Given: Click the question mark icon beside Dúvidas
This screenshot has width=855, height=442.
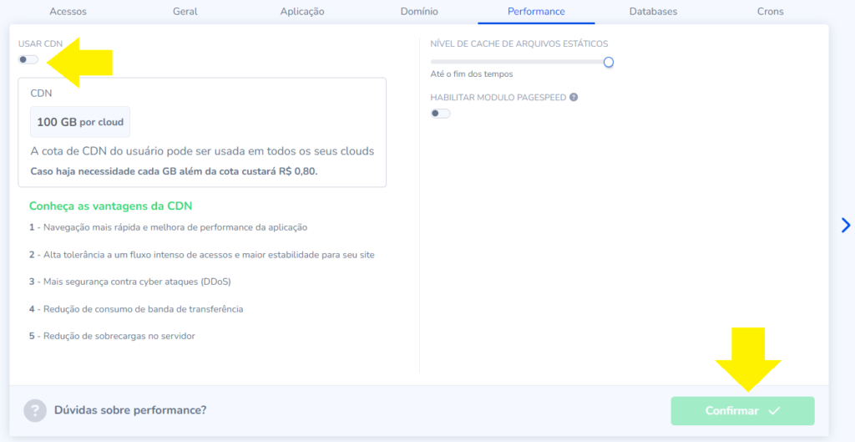Looking at the screenshot, I should tap(35, 410).
